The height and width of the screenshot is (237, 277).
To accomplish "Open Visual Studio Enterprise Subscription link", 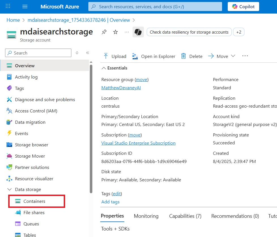I will tap(138, 143).
